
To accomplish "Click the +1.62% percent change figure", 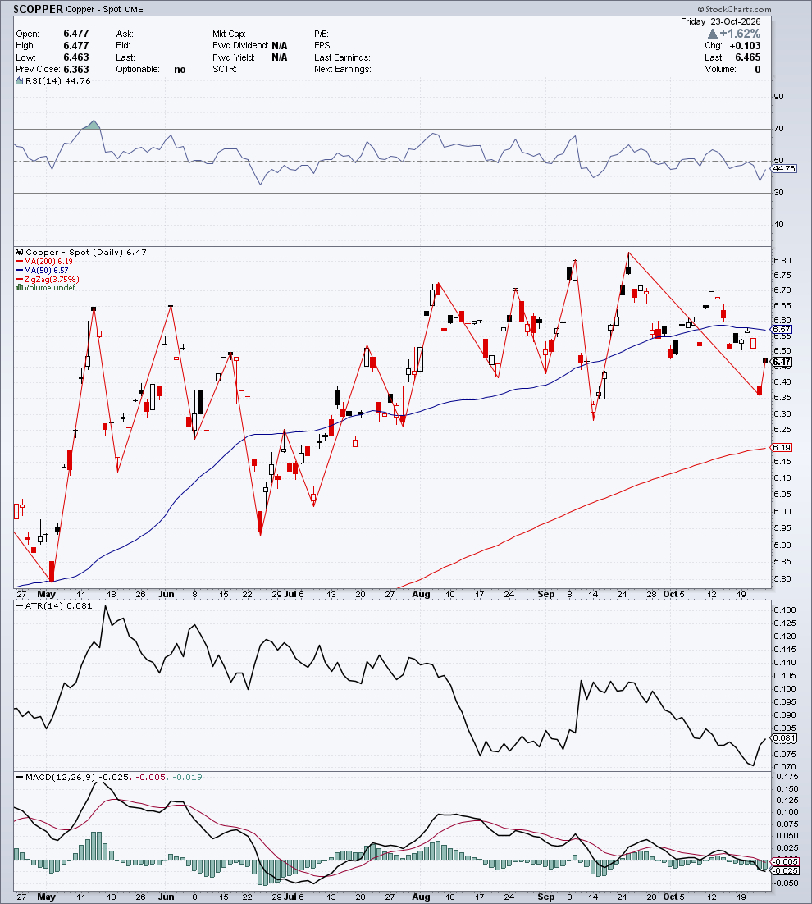I will click(x=740, y=34).
